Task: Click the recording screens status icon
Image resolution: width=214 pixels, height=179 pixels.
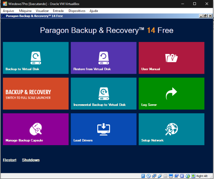Action: click(x=177, y=176)
